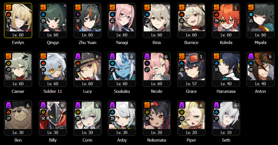The width and height of the screenshot is (278, 145).
Task: Click the Soldier 11 name label
Action: [x=53, y=91]
